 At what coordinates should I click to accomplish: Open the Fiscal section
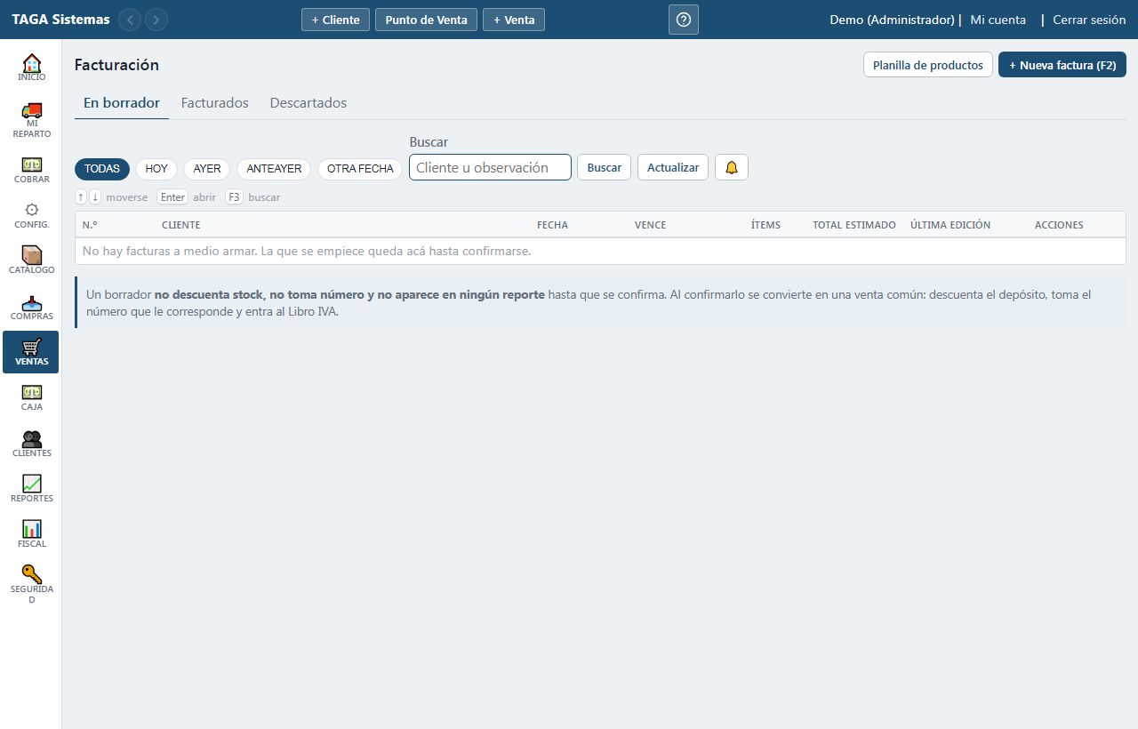coord(31,534)
